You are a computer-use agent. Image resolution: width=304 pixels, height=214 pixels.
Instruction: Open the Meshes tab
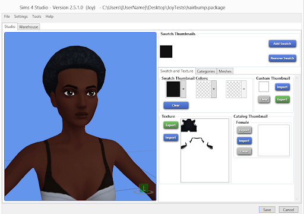click(x=225, y=71)
